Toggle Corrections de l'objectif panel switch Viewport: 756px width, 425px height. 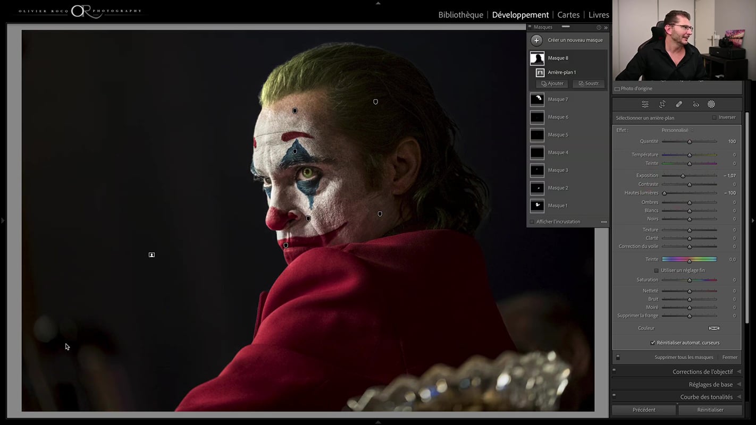point(614,370)
